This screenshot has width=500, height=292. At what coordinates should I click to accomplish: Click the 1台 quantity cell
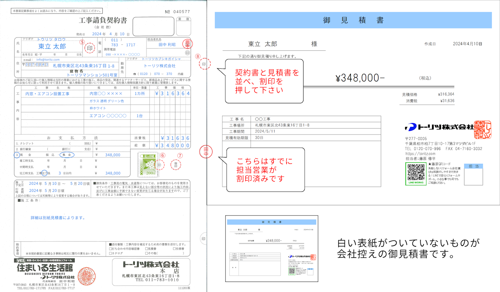(x=139, y=116)
